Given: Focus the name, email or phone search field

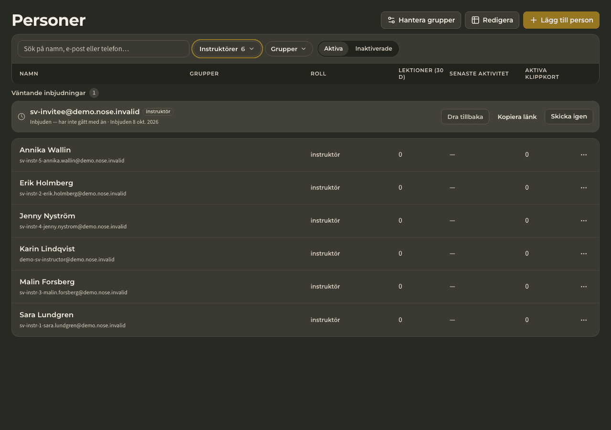Looking at the screenshot, I should 104,49.
